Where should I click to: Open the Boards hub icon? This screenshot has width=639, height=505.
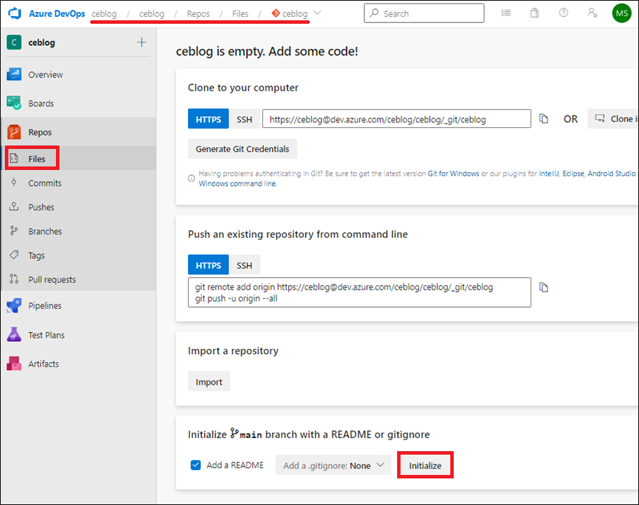[14, 103]
